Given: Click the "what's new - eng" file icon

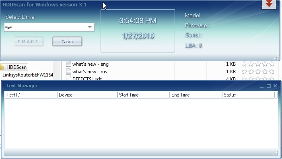Looking at the screenshot, I should pos(68,64).
